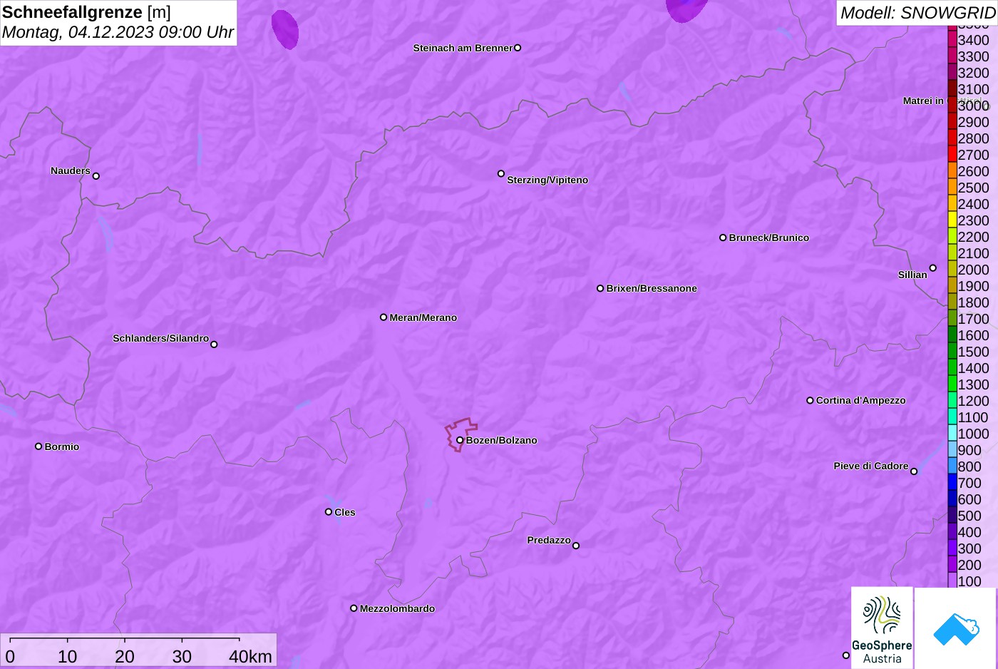Click the Cortina d'Ampezzo marker dot

coord(810,400)
